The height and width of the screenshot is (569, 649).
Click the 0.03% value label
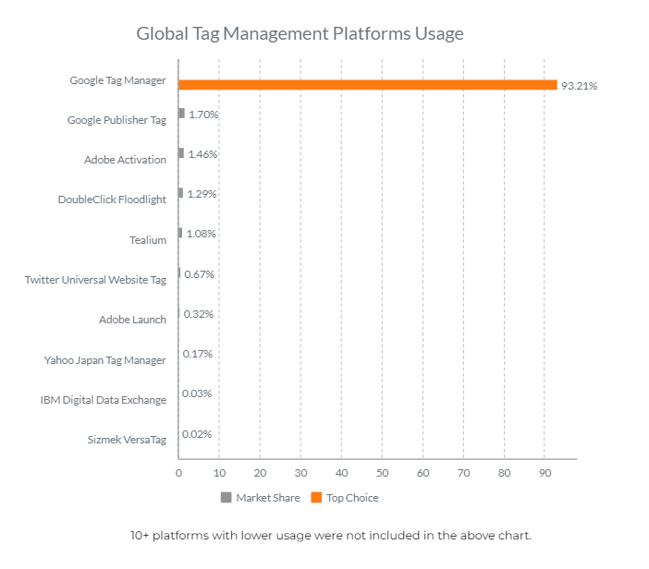197,393
